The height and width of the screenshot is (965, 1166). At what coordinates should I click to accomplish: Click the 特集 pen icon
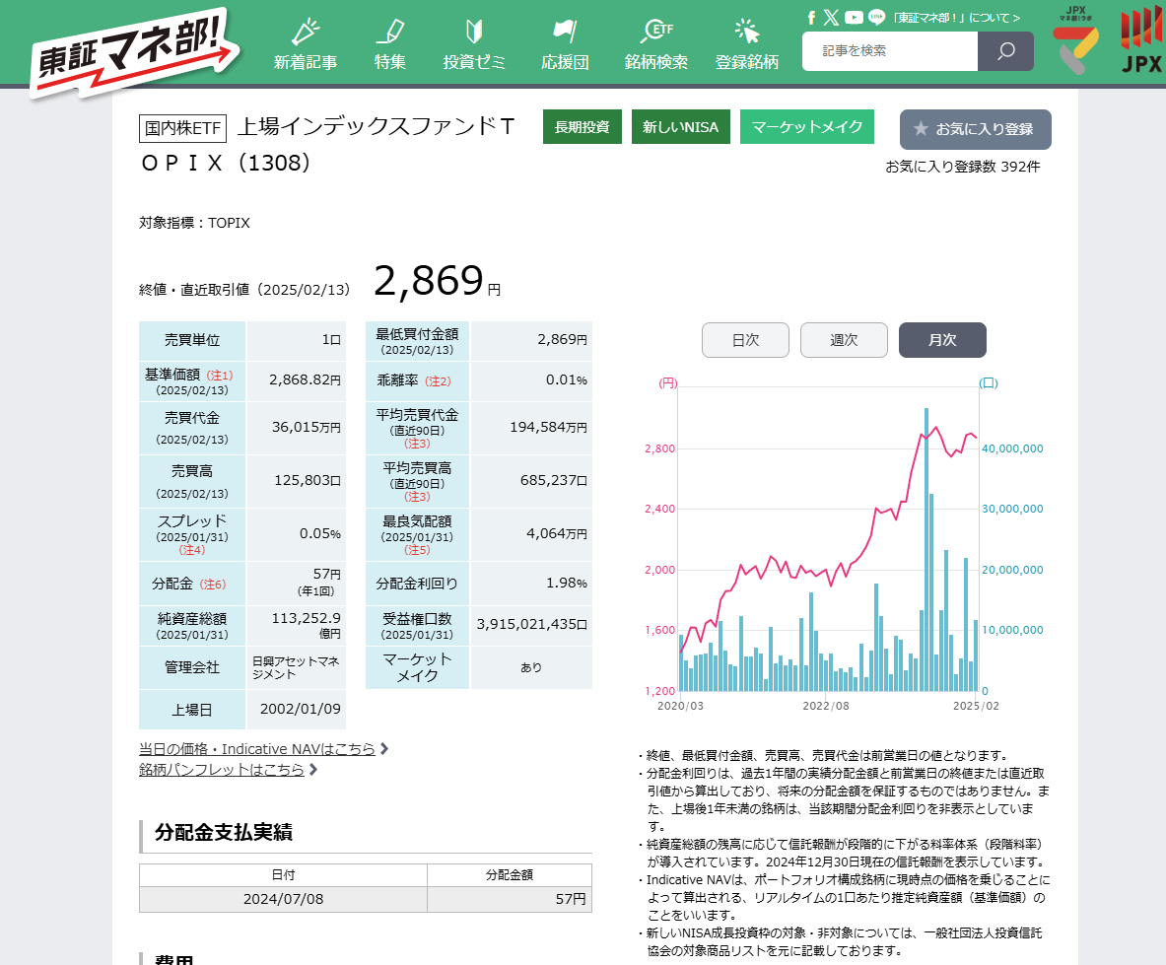390,32
